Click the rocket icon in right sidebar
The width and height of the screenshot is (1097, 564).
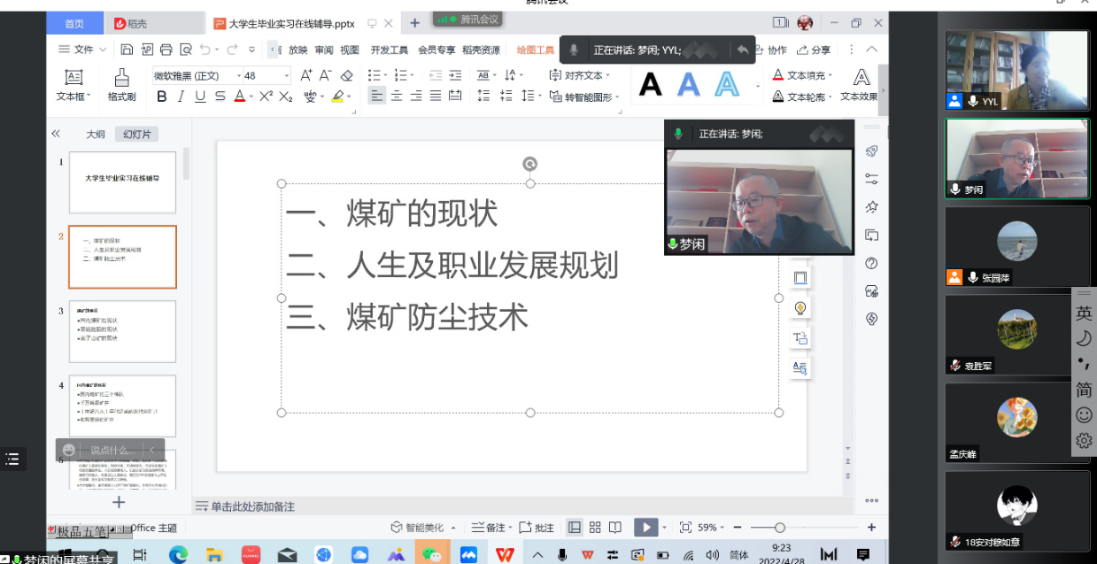click(872, 151)
